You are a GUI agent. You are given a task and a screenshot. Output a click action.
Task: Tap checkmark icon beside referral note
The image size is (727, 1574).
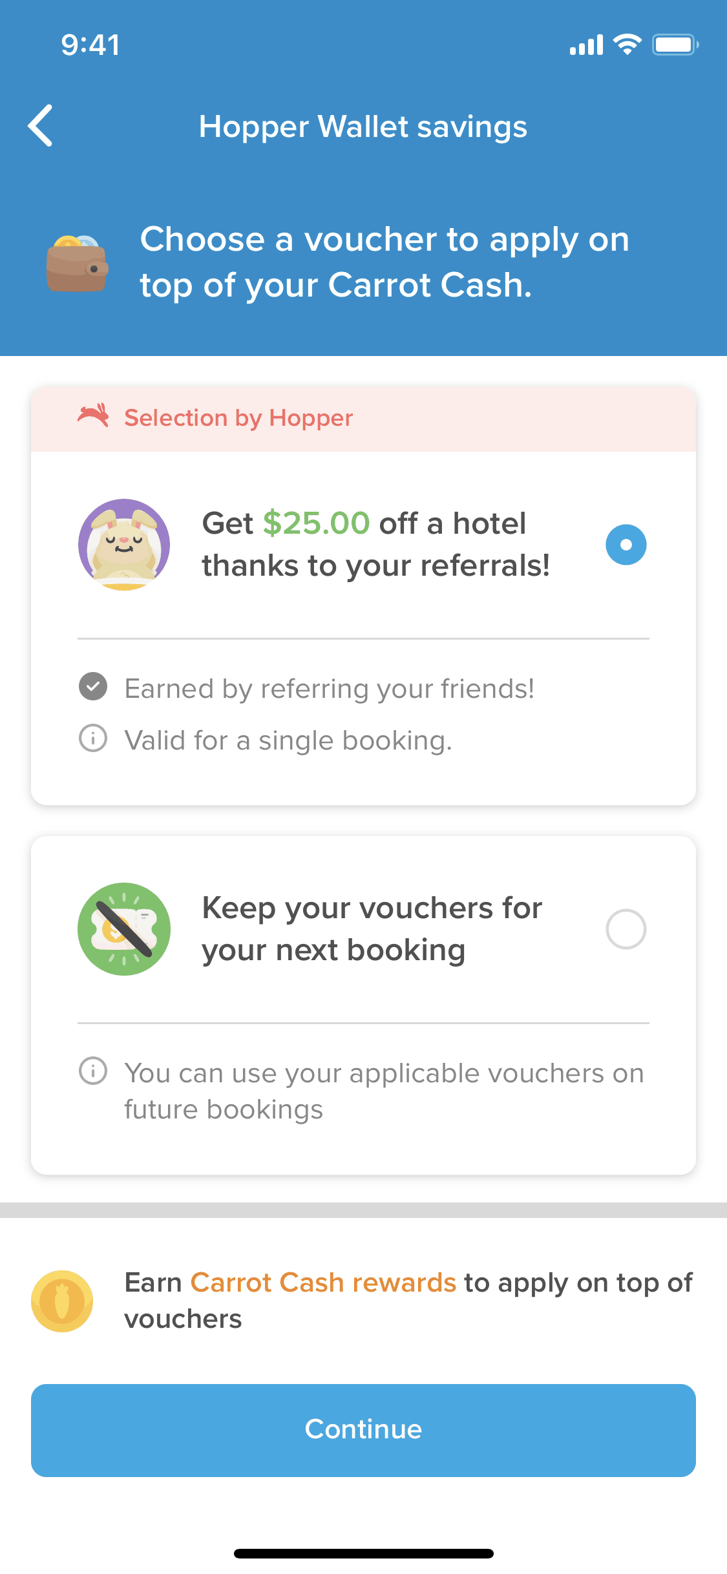point(93,686)
